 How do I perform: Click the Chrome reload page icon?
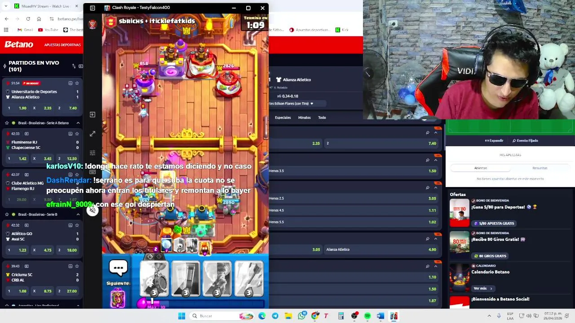[28, 19]
